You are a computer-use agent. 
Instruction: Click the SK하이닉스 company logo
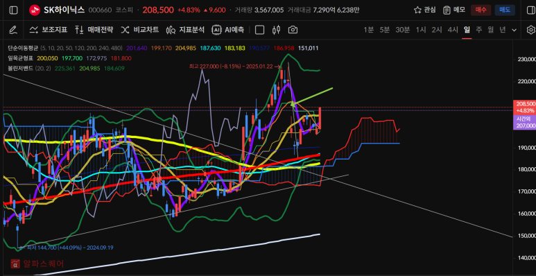coord(35,10)
